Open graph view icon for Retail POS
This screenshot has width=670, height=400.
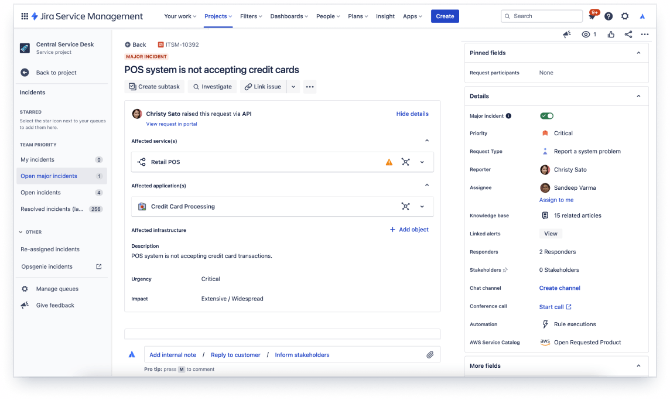(405, 162)
